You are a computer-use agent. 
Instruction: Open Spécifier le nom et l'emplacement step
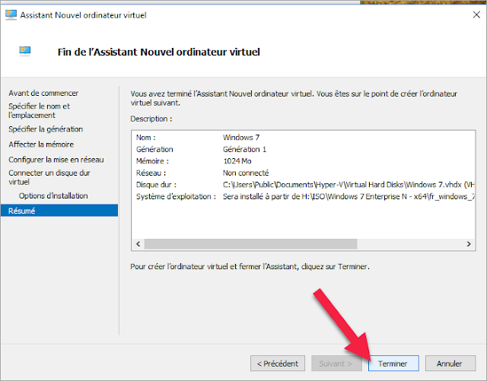click(40, 110)
